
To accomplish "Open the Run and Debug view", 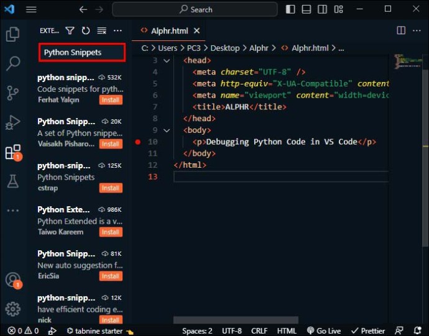I will click(x=12, y=122).
